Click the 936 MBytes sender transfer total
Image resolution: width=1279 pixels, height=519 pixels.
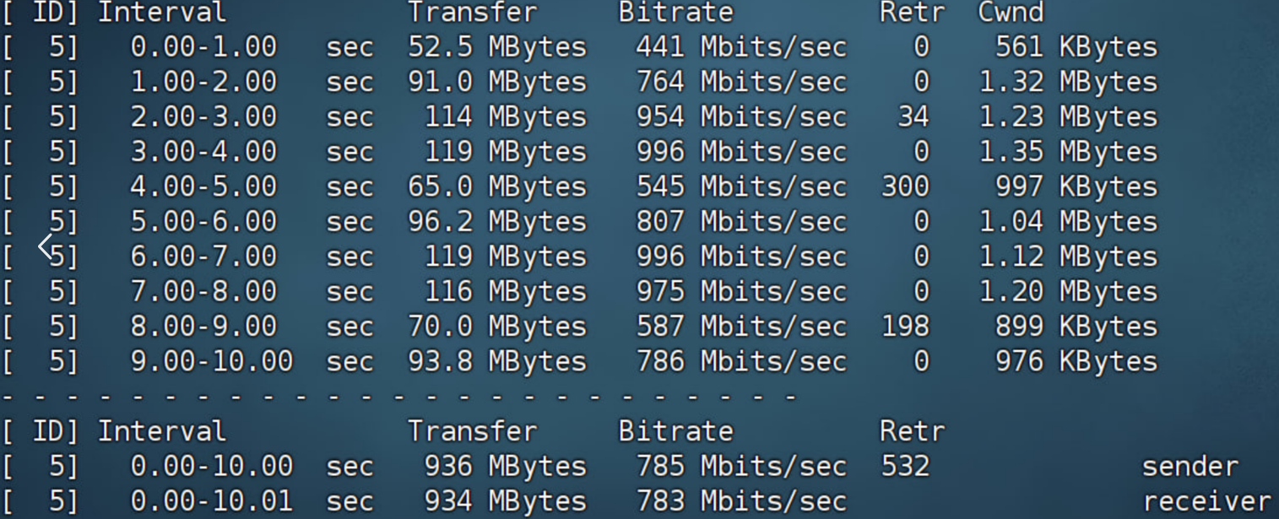click(x=505, y=466)
